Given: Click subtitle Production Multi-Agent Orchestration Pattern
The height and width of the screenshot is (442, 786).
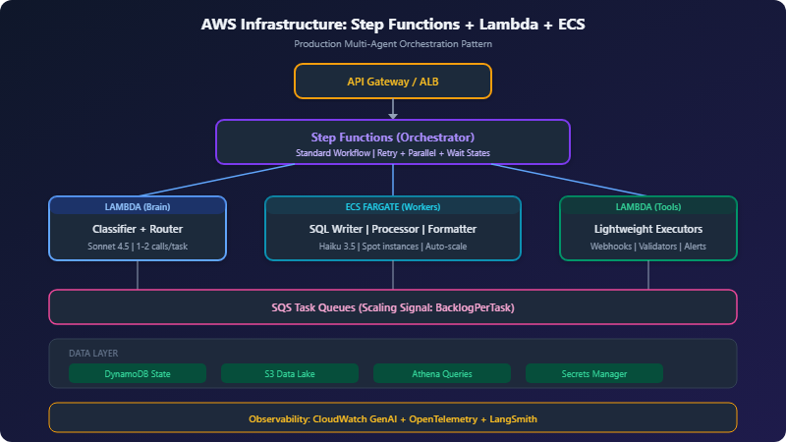Looking at the screenshot, I should coord(392,44).
